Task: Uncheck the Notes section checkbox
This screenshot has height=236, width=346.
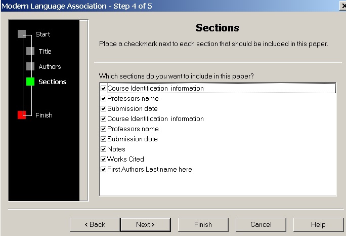Action: pyautogui.click(x=103, y=149)
